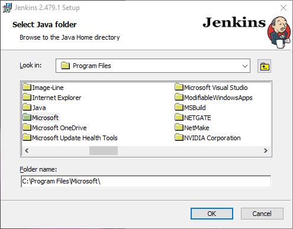Click the NETGATE folder icon
The image size is (293, 229).
(x=179, y=117)
